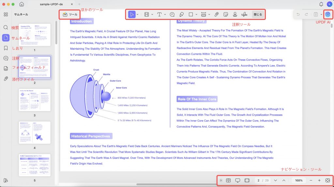Toggle the thumbnail panel in sidebar

(6, 38)
